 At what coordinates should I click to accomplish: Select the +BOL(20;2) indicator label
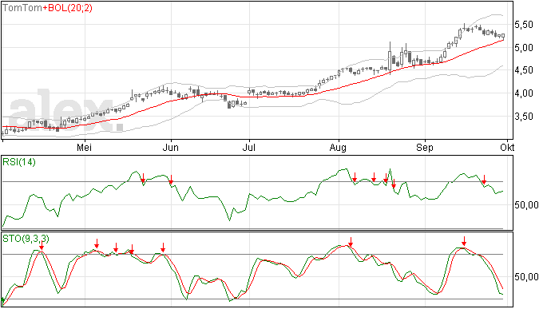(67, 8)
